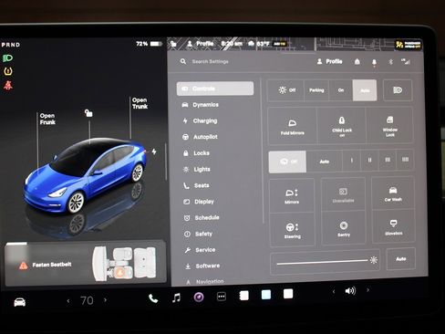The height and width of the screenshot is (334, 445).
Task: Open the app launcher dots icon
Action: coord(222,297)
